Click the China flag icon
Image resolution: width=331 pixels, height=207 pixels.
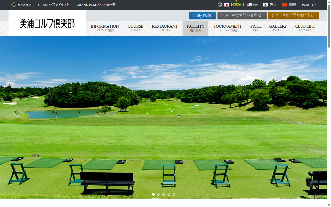pos(285,5)
